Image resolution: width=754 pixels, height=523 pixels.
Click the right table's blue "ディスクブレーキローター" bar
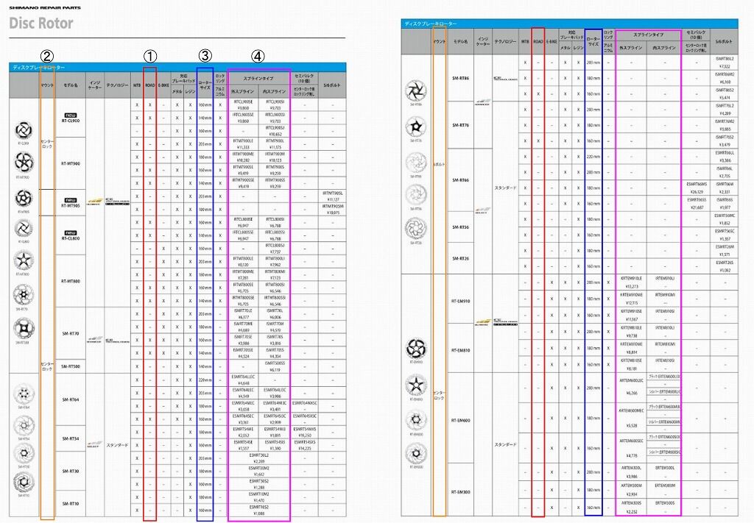coord(570,23)
